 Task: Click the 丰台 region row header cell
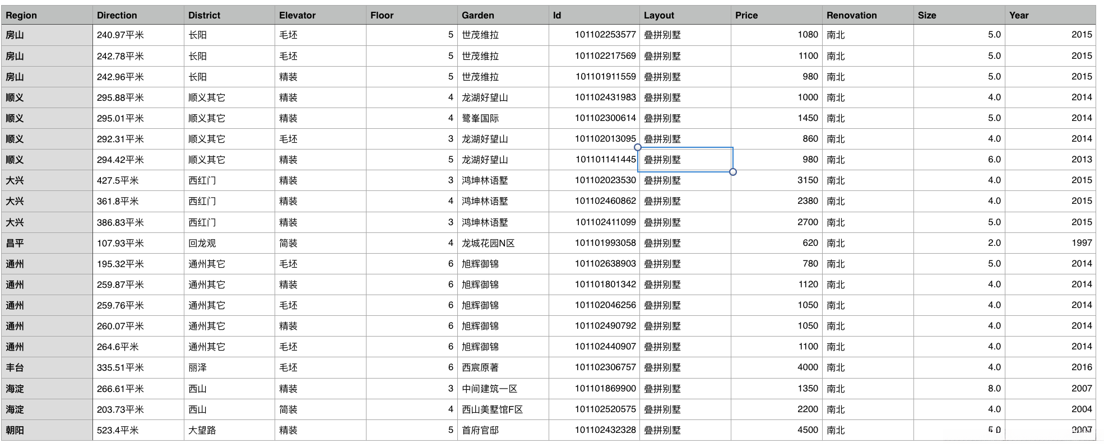point(47,367)
